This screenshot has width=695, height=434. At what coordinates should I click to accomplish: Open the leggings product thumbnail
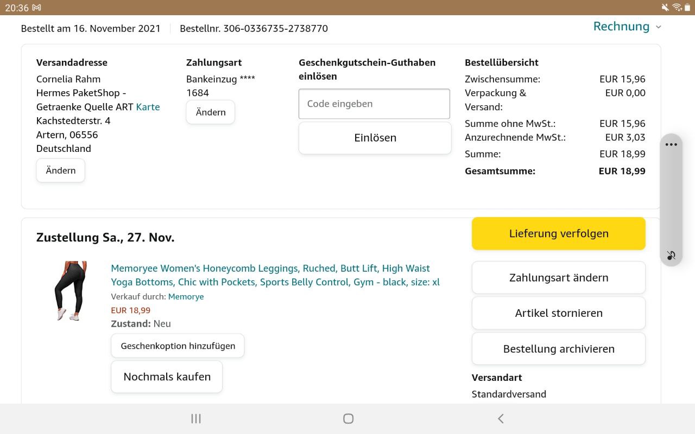[x=70, y=291]
